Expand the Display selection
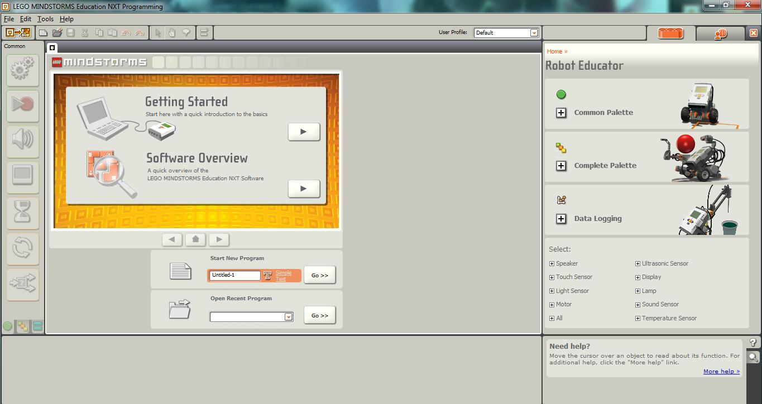 (638, 277)
